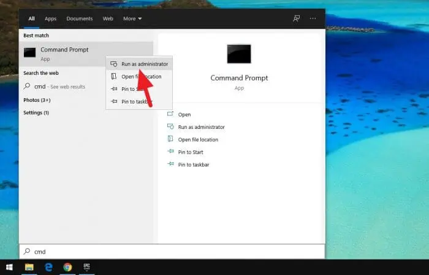Image resolution: width=429 pixels, height=275 pixels.
Task: Launch Microsoft Edge from the taskbar
Action: coord(48,267)
